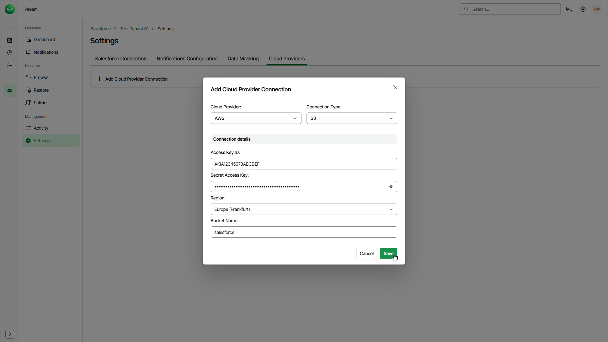Click the Activity list icon
Screen dimensions: 608x342
[28, 128]
